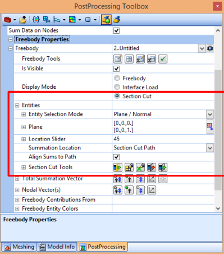The image size is (224, 254).
Task: Expand the Section Cut Tools row
Action: 24,167
